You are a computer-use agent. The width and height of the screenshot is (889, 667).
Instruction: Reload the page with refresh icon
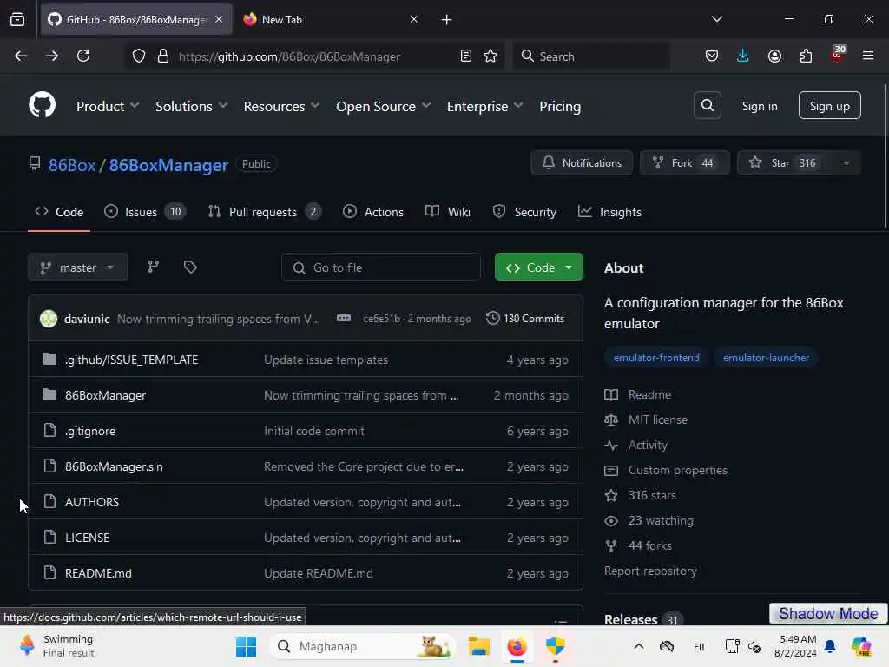(83, 56)
